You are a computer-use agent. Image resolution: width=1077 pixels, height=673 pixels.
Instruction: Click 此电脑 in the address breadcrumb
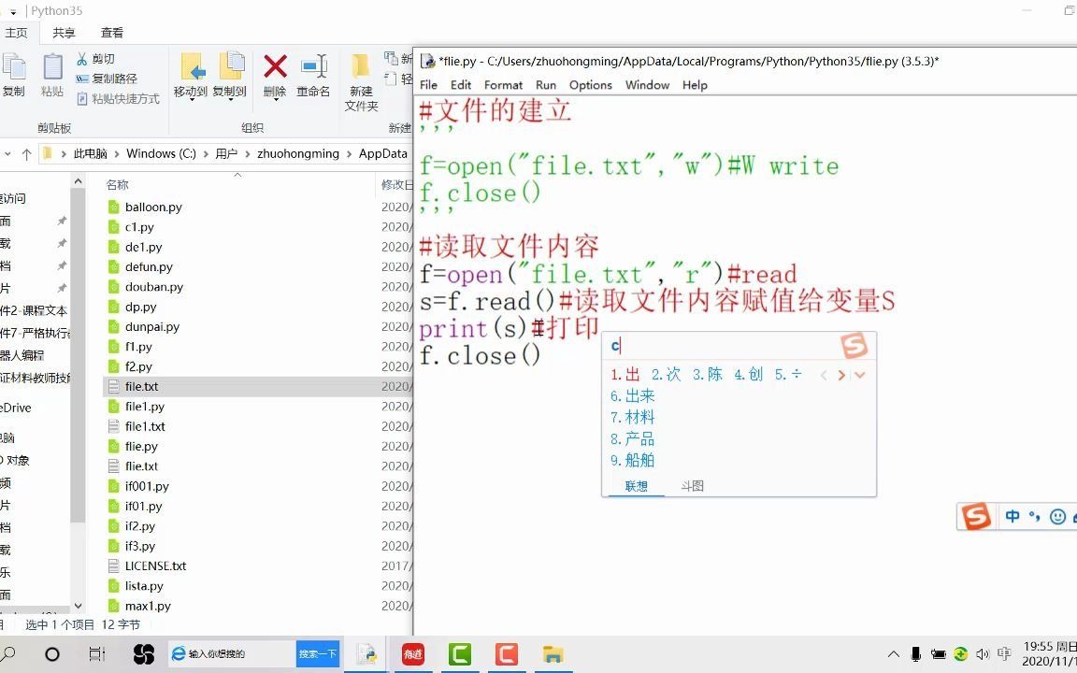[x=90, y=154]
